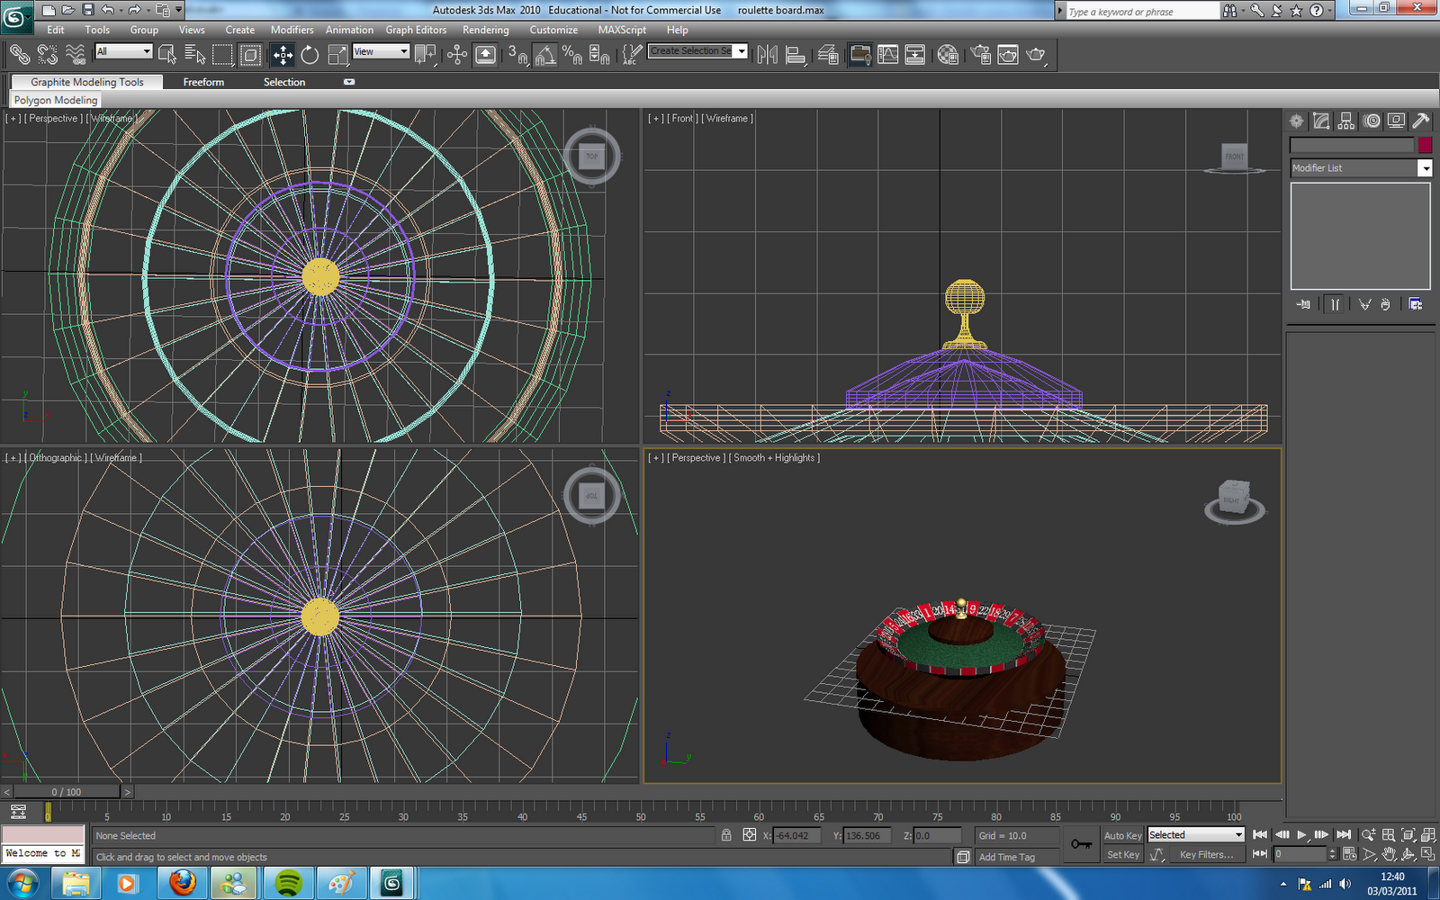1440x900 pixels.
Task: Open the Hierarchy command panel tab
Action: 1345,121
